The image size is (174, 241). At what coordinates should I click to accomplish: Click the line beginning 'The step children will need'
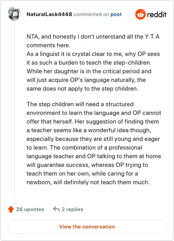click(80, 104)
